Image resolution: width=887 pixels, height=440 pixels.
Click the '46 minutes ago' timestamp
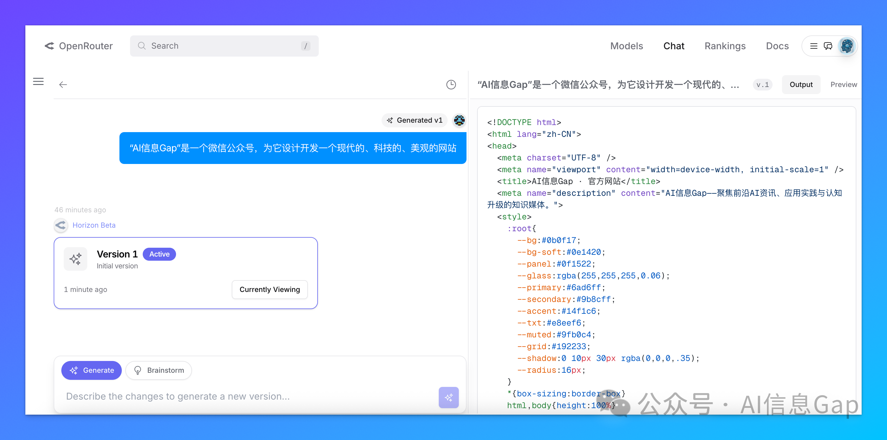point(80,210)
